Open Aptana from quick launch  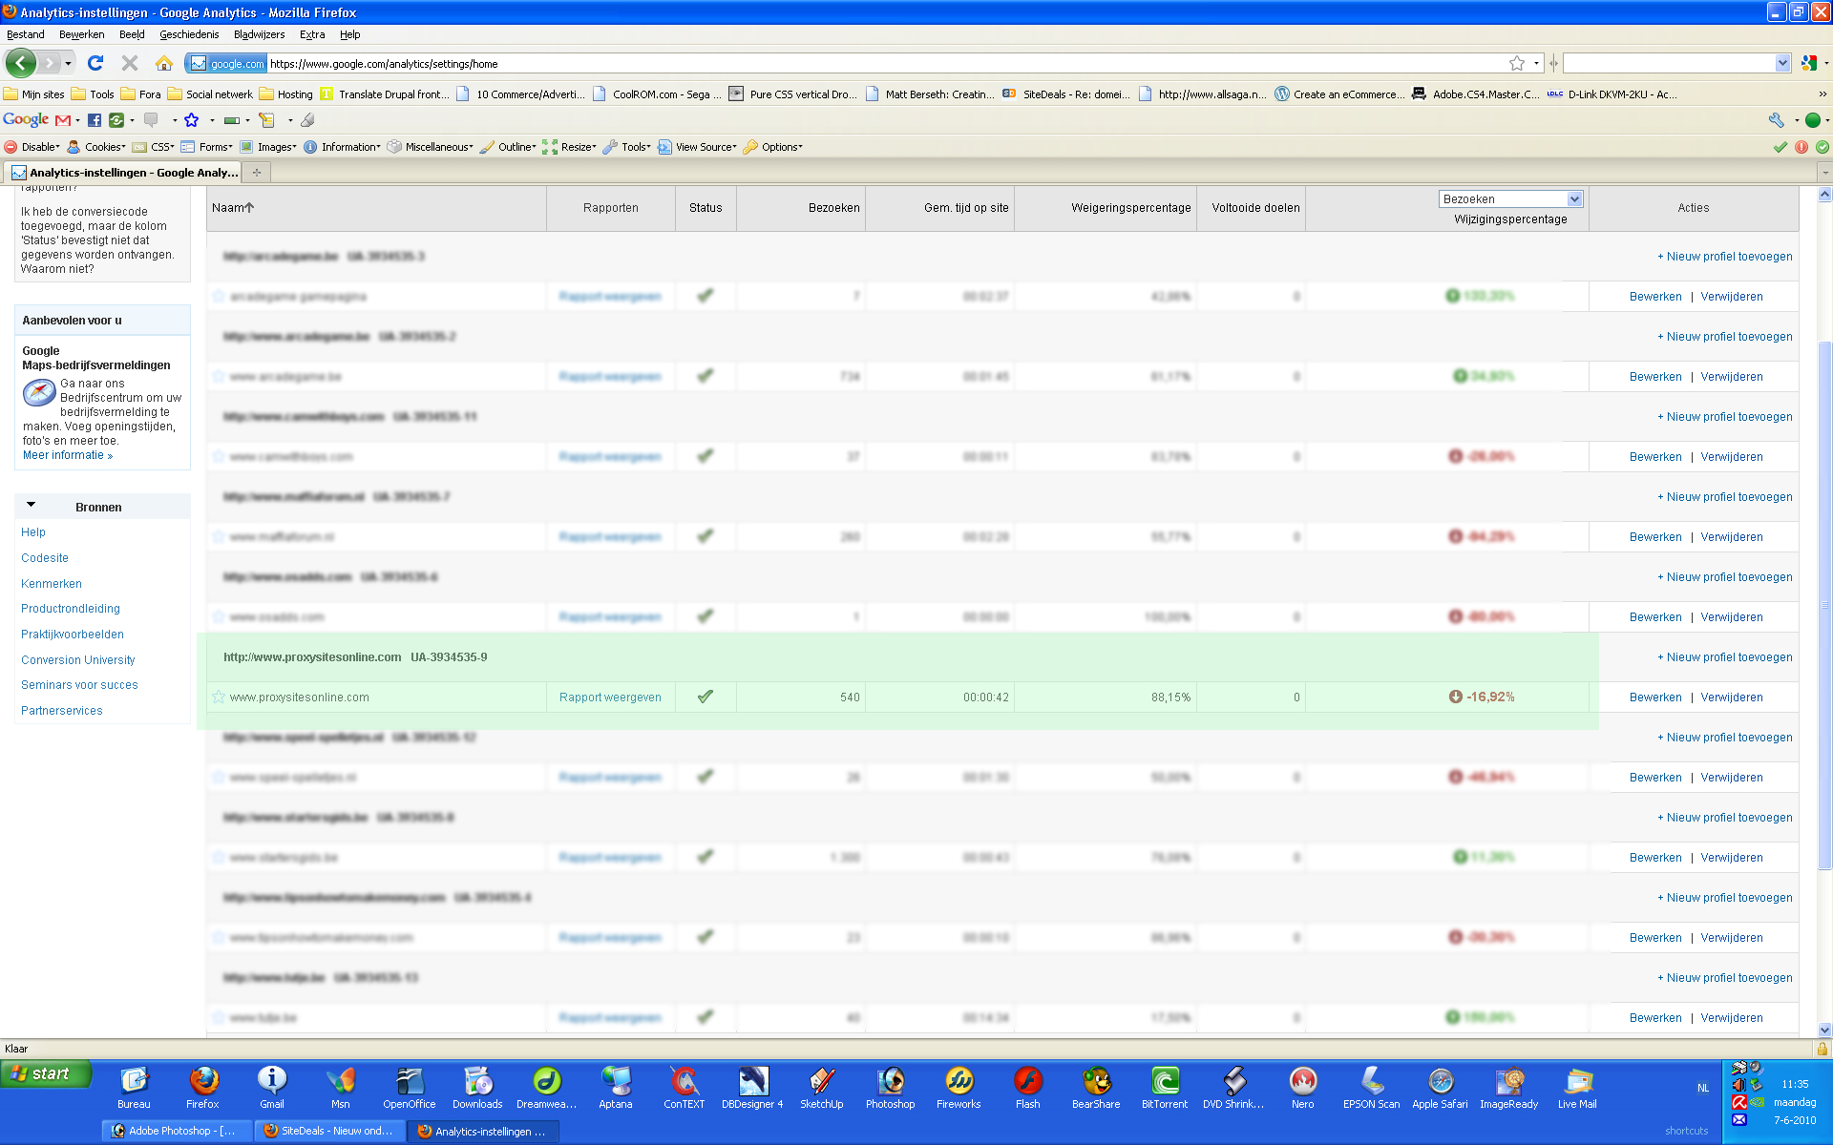tap(616, 1088)
